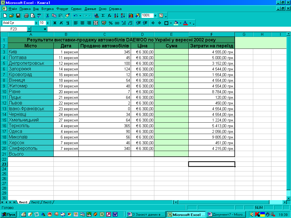Click the Sort Ascending icon
Viewport: 291px width, 218px height.
[x=116, y=16]
